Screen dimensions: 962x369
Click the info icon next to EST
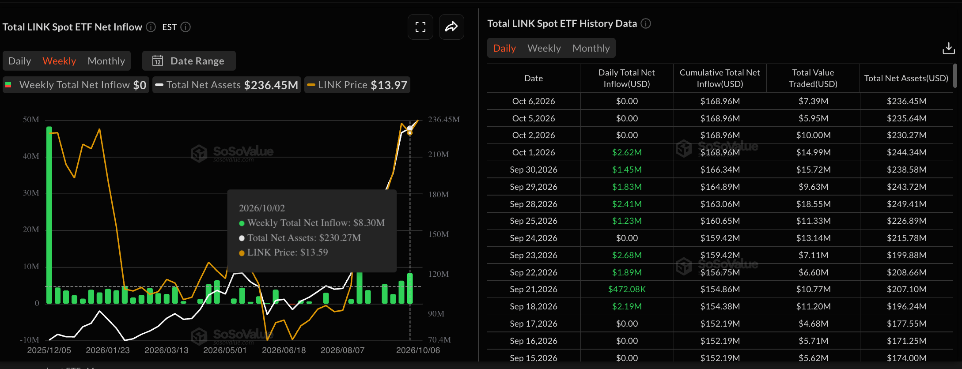pyautogui.click(x=186, y=27)
